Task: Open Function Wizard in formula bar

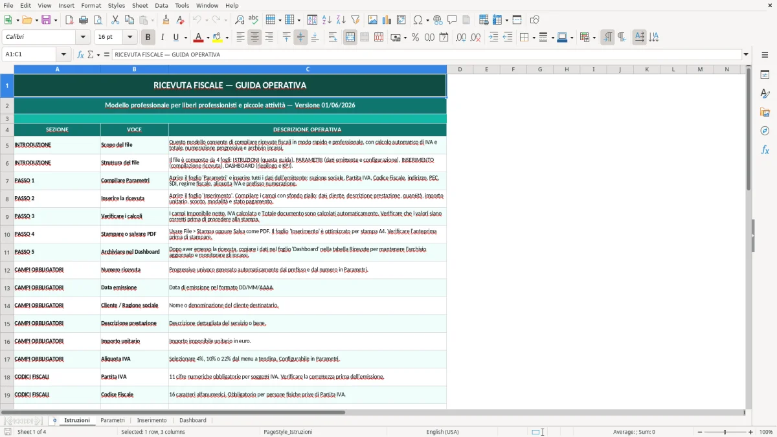Action: click(x=81, y=55)
